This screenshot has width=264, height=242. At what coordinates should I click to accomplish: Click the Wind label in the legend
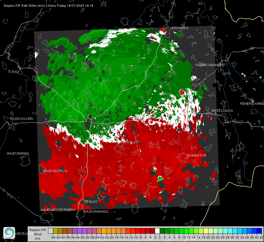(38, 234)
